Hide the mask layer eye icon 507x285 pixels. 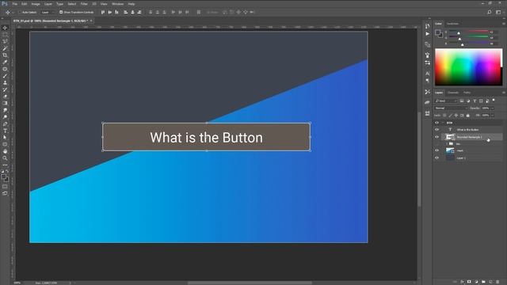tap(436, 150)
